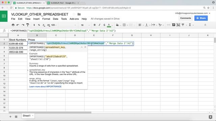Select the Stock Numbers header cell
216x121 pixels.
(18, 40)
